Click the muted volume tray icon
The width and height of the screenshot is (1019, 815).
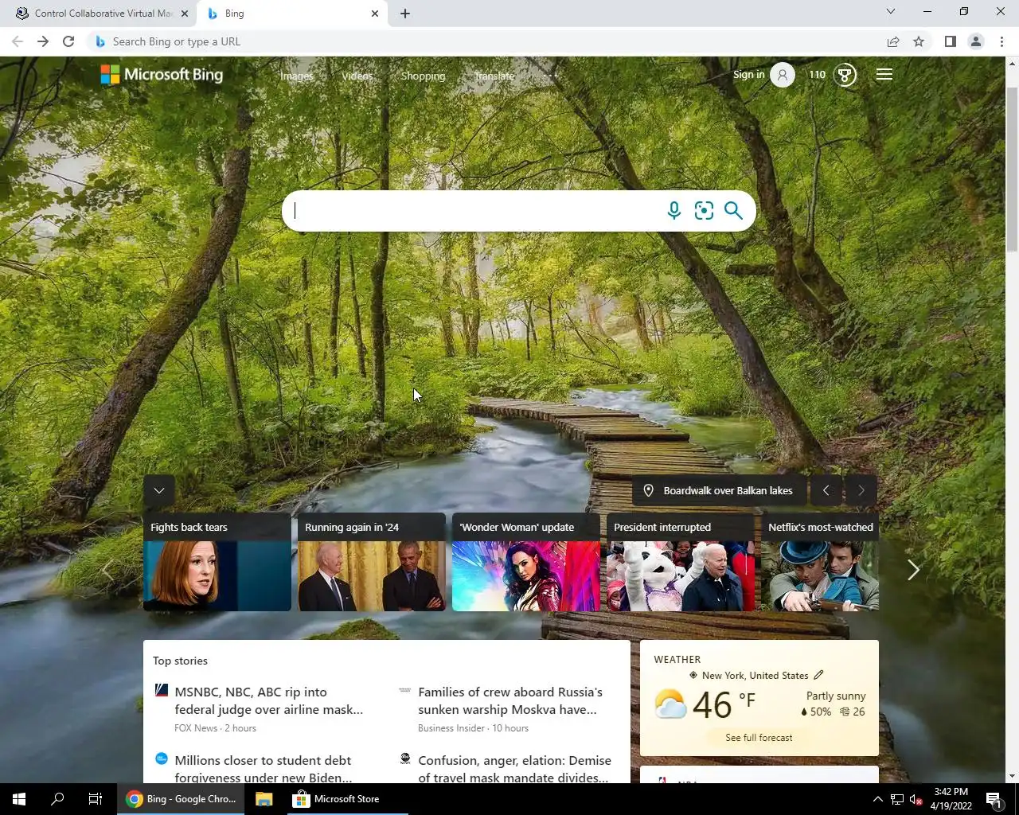(x=916, y=799)
